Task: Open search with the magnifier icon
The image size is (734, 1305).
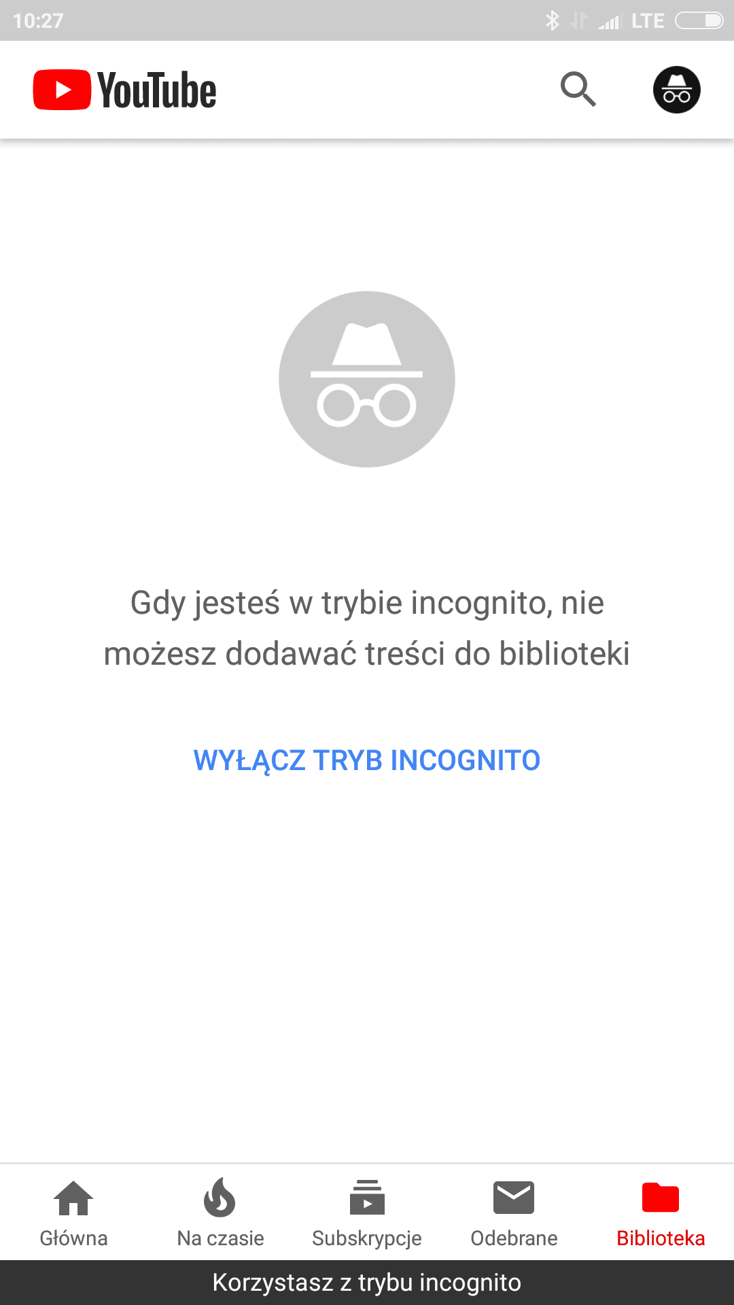Action: pos(578,89)
